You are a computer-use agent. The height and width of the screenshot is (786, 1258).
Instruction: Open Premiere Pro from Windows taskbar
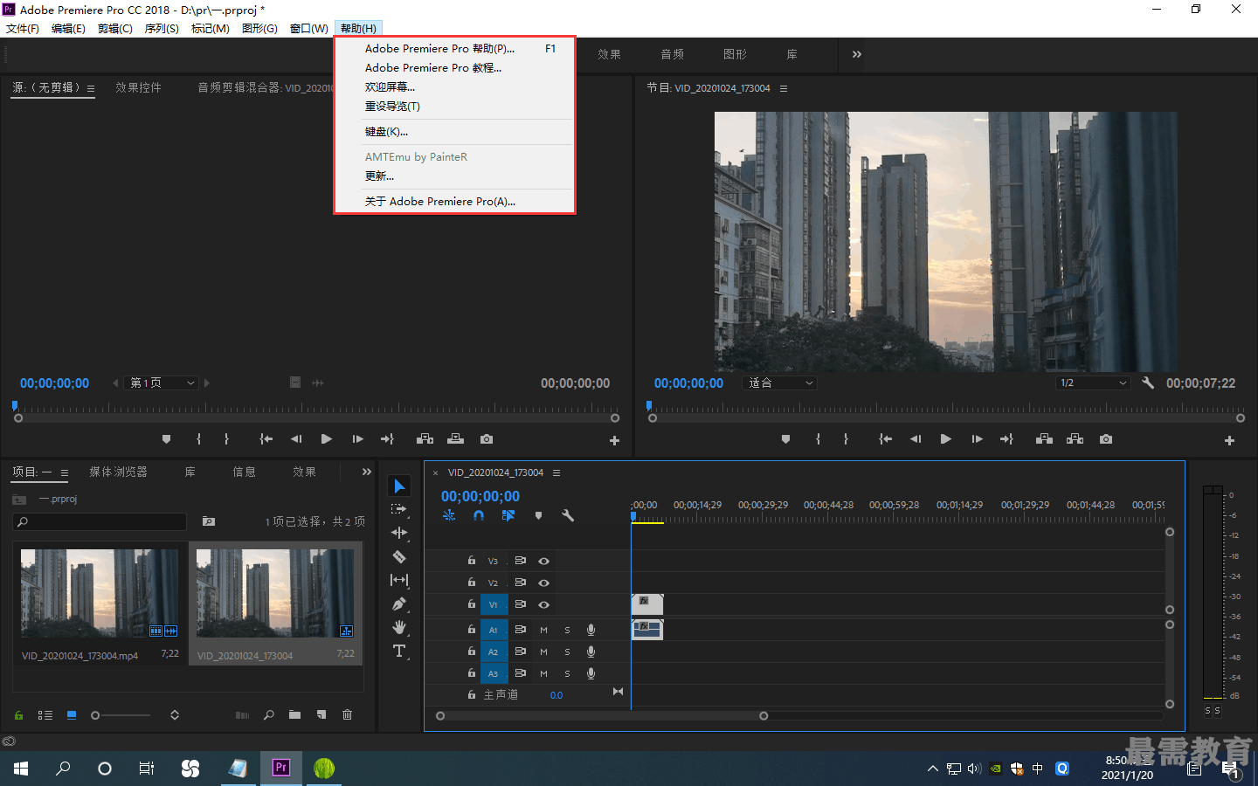280,768
